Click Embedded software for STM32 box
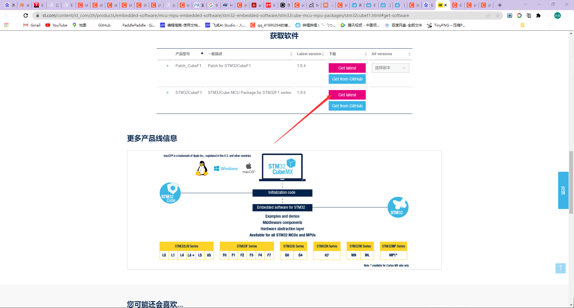The height and width of the screenshot is (308, 574). click(282, 208)
